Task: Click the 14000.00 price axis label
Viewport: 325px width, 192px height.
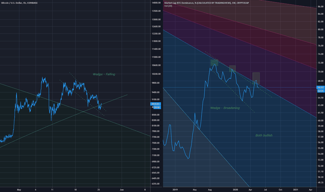Action: click(156, 3)
